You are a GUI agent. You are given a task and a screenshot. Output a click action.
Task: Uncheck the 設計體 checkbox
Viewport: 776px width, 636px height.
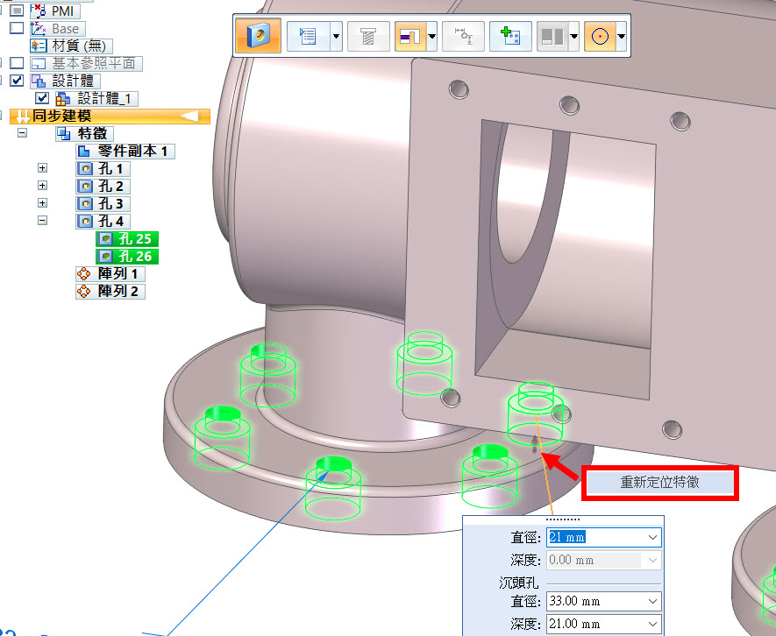pos(17,80)
